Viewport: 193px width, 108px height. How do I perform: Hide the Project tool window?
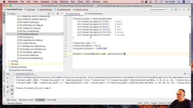pyautogui.click(x=62, y=14)
